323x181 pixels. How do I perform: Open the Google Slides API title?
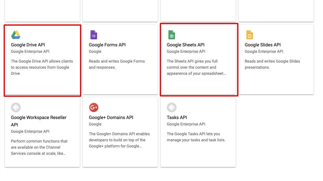pyautogui.click(x=263, y=45)
